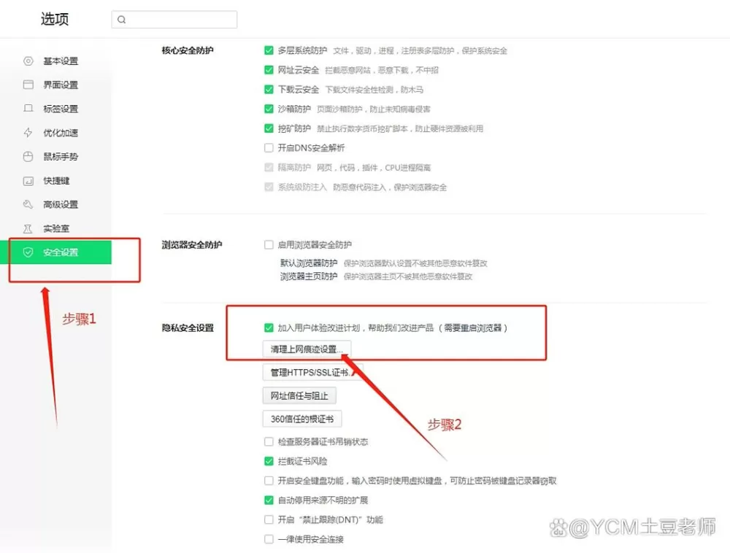Click the greyed 隔离防护 checkbox

(x=269, y=168)
